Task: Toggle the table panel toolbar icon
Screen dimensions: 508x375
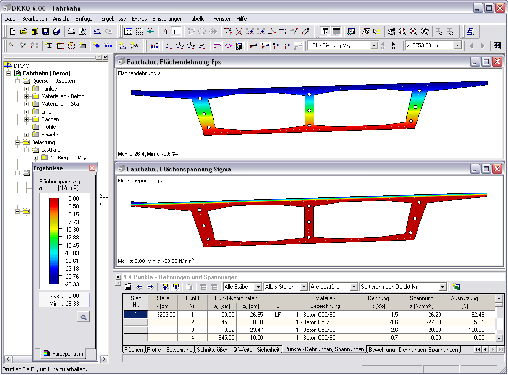Action: pyautogui.click(x=337, y=32)
